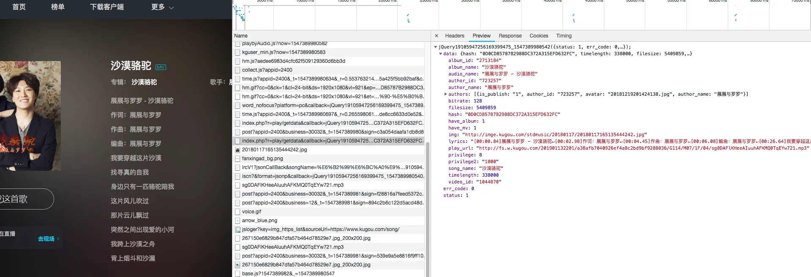Viewport: 811px width, 277px height.
Task: Click the lyric line 身边只有一匹骆驼陪我
Action: pos(142,187)
